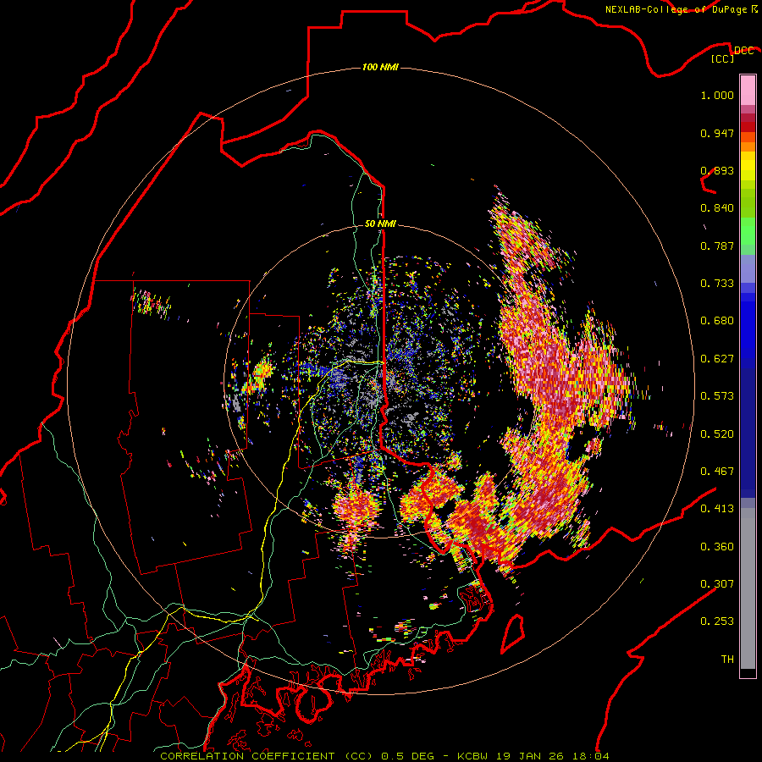Pick the gray band near color bar bottom
762x762 pixels.
[748, 588]
